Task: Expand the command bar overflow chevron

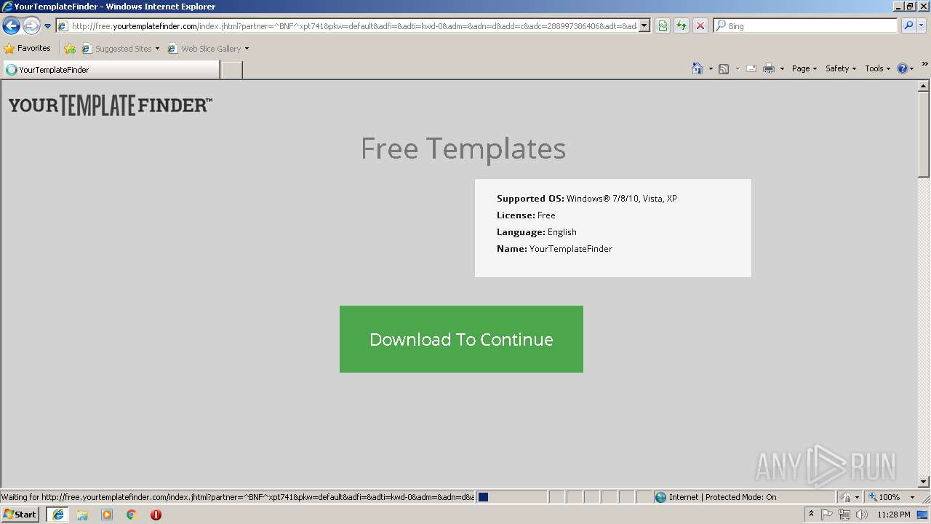Action: 925,64
